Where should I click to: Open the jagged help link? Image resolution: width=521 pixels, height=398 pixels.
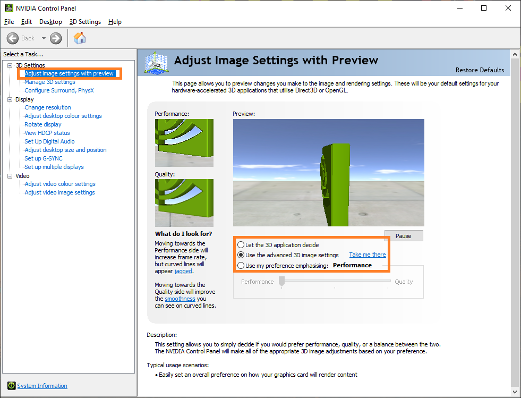pos(183,271)
